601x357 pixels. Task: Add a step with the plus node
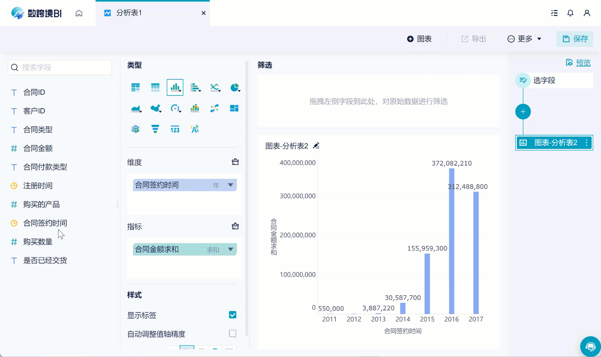pyautogui.click(x=523, y=112)
